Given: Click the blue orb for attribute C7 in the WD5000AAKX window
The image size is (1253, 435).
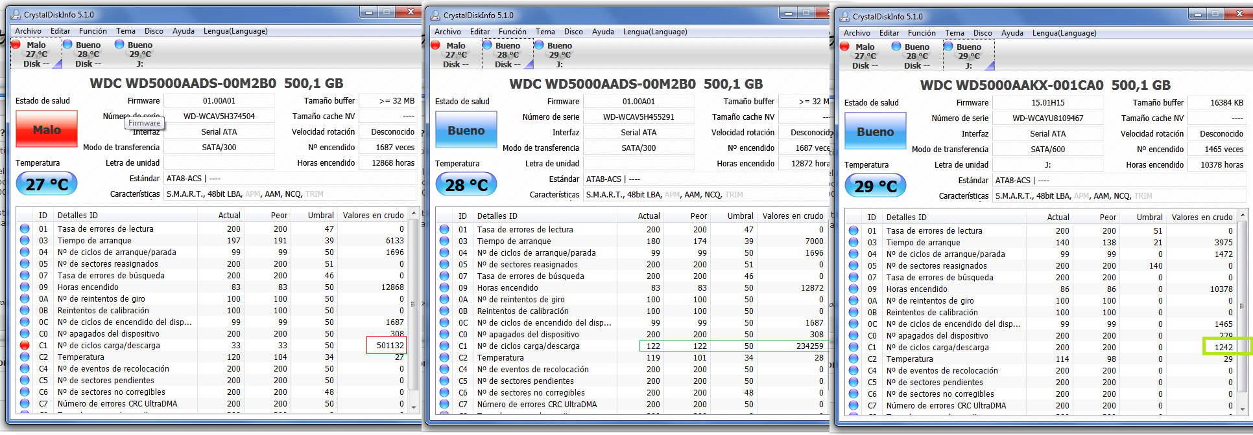Looking at the screenshot, I should [x=853, y=406].
